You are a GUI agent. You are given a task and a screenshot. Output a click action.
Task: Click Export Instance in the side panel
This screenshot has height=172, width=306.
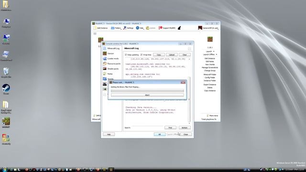pos(210,85)
